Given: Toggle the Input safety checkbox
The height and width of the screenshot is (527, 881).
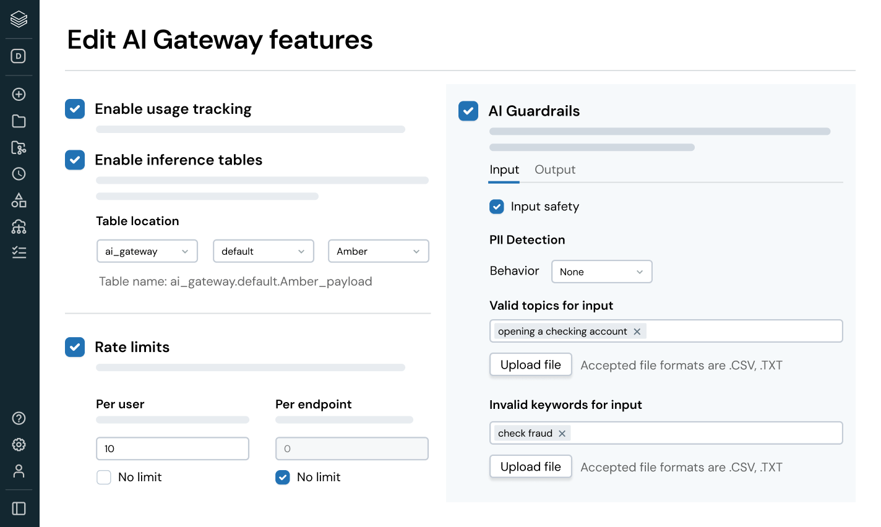Looking at the screenshot, I should tap(497, 207).
